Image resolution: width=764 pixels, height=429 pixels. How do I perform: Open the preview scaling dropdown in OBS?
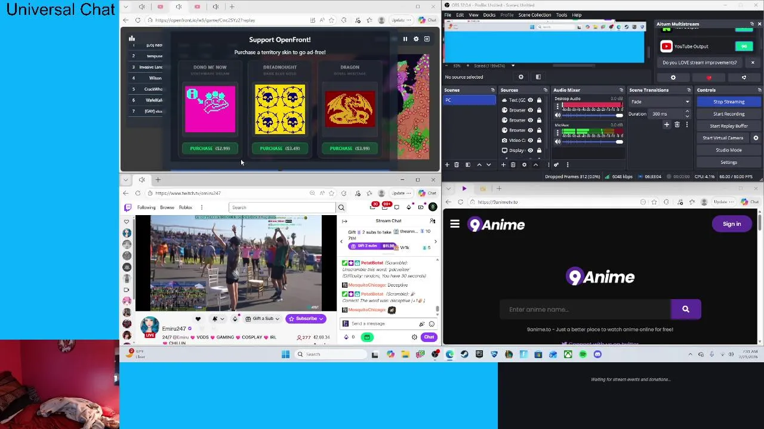pos(512,66)
